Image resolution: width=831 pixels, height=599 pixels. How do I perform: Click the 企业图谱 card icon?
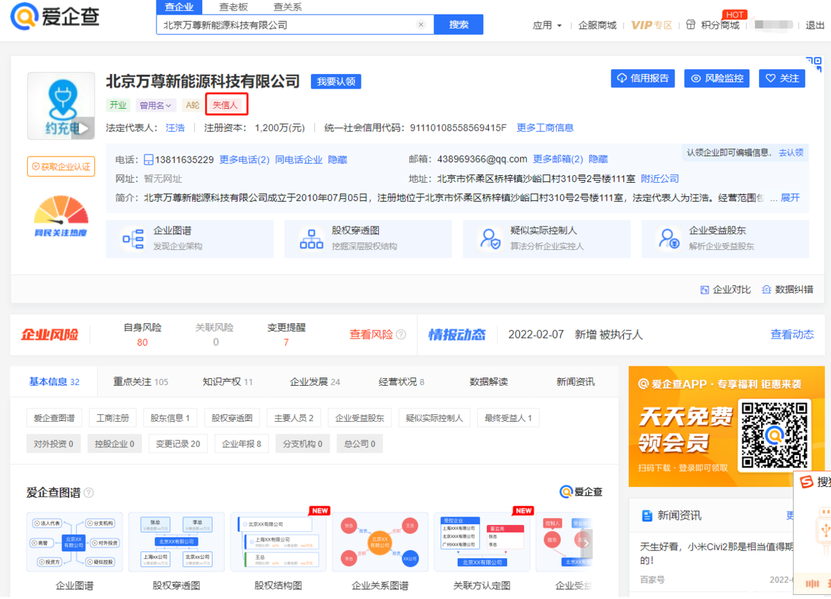[132, 239]
